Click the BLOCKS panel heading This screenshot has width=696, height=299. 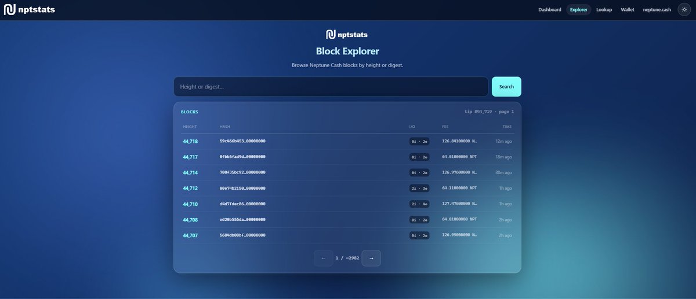point(189,112)
